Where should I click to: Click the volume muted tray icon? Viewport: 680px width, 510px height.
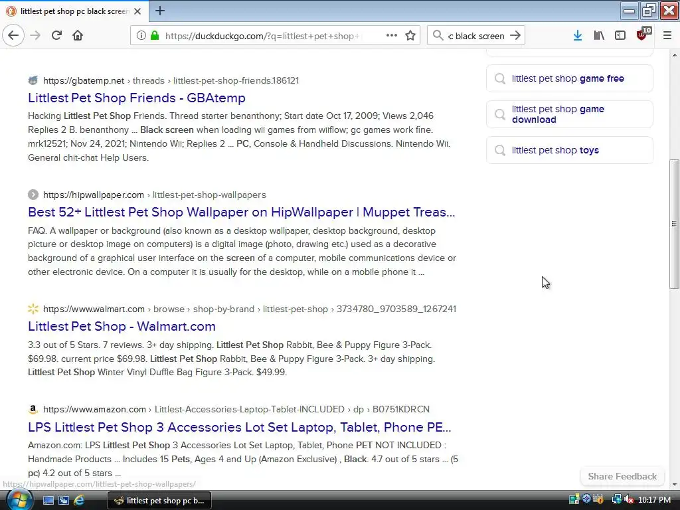(628, 500)
